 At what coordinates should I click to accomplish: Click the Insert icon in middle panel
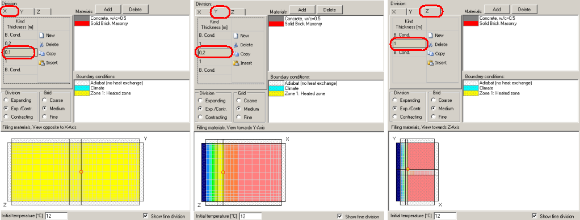coord(236,63)
